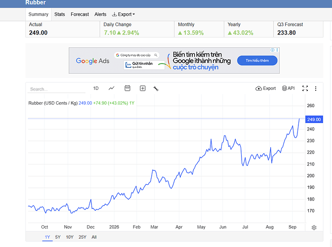Click the Monthly 13.59% value
Image resolution: width=332 pixels, height=247 pixels.
191,33
